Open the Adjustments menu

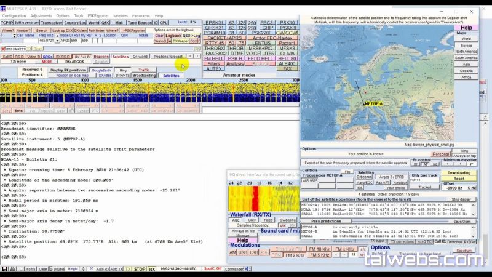tap(41, 16)
